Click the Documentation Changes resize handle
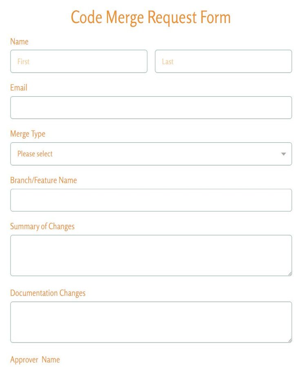This screenshot has height=367, width=302. tap(291, 340)
